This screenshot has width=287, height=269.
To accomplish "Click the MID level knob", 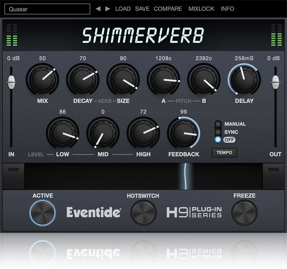I will (103, 133).
